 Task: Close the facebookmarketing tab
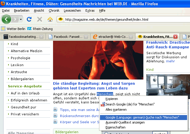(x=41, y=37)
